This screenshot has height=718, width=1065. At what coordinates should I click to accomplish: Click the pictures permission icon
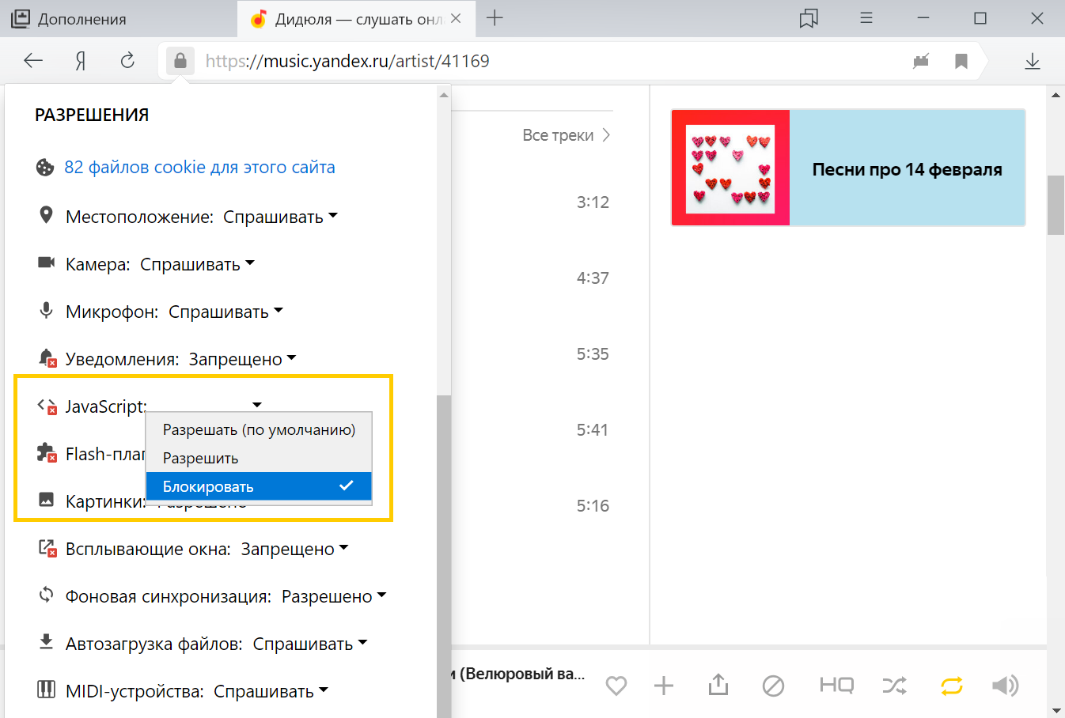pos(47,500)
